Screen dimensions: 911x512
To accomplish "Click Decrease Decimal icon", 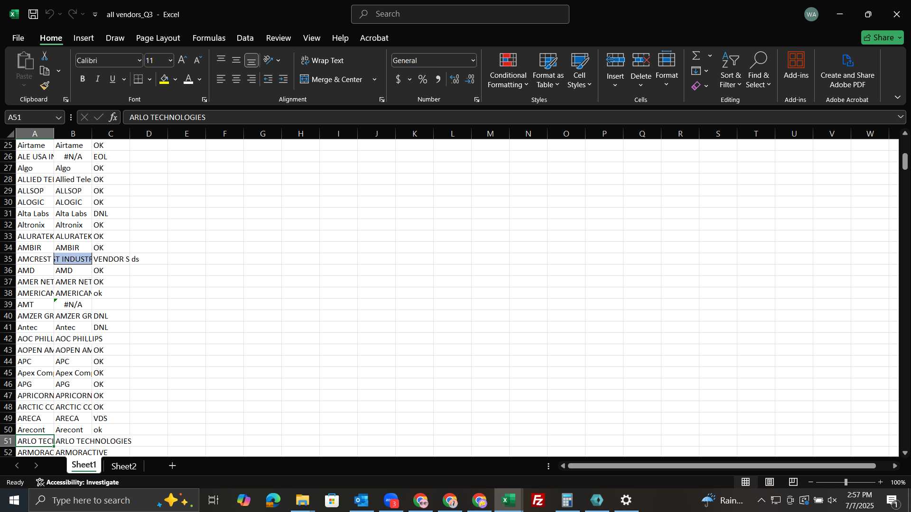I will point(470,79).
